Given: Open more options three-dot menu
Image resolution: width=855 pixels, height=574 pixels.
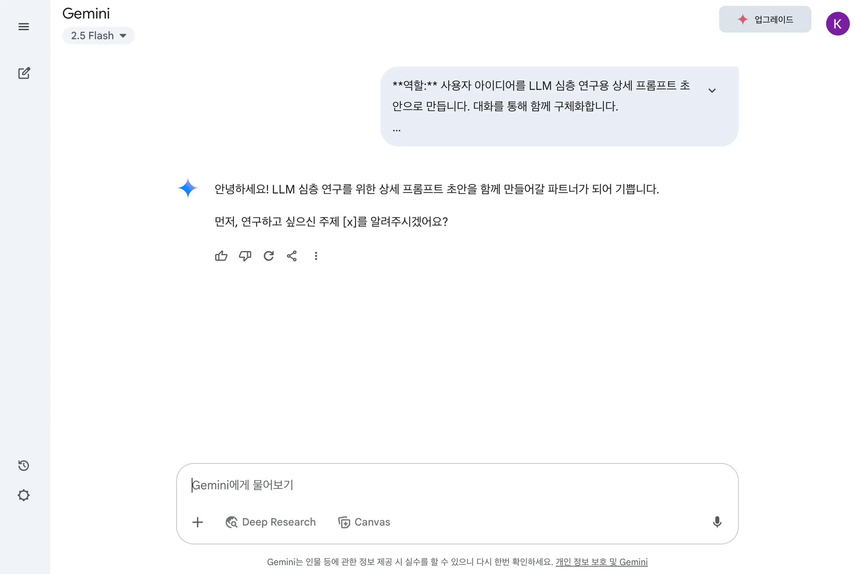Looking at the screenshot, I should (x=316, y=256).
